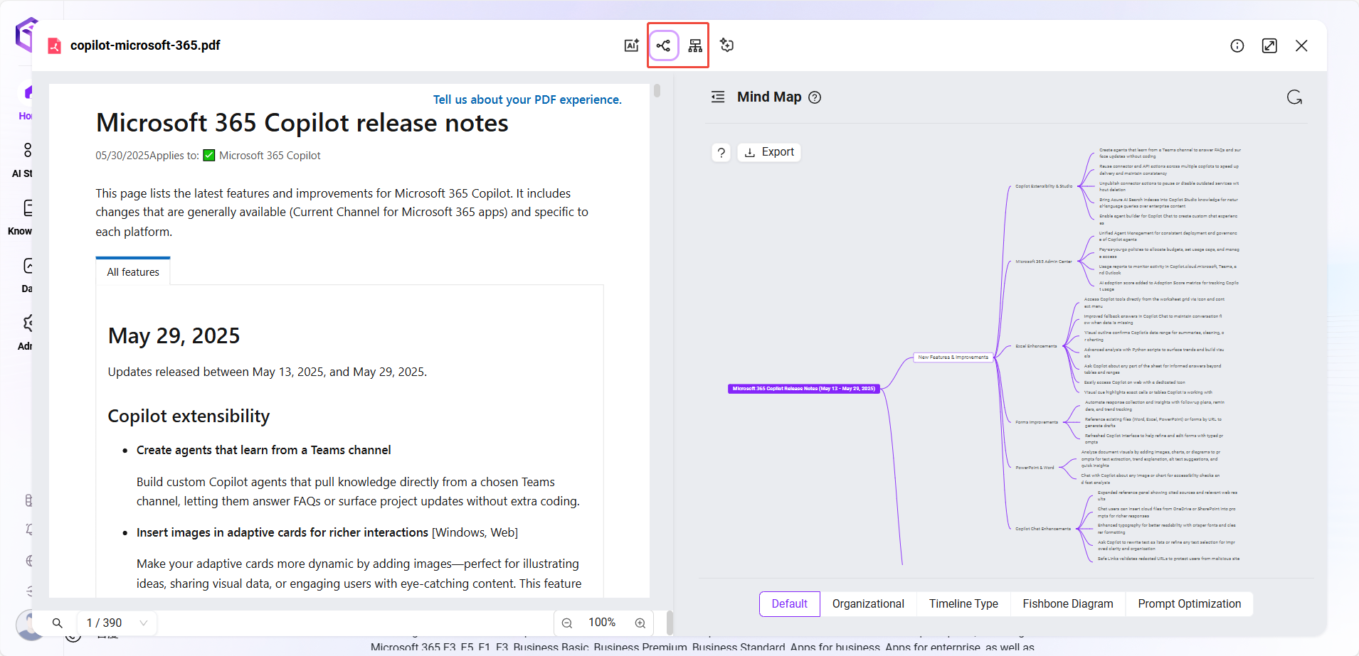
Task: Follow the 'Tell us about your PDF experience' link
Action: [x=527, y=100]
